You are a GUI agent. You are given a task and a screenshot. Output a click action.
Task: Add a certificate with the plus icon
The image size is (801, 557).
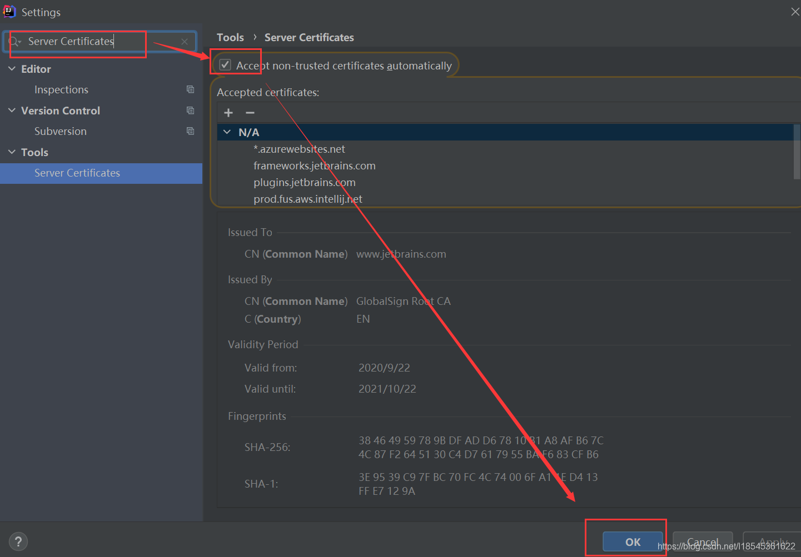(x=228, y=113)
